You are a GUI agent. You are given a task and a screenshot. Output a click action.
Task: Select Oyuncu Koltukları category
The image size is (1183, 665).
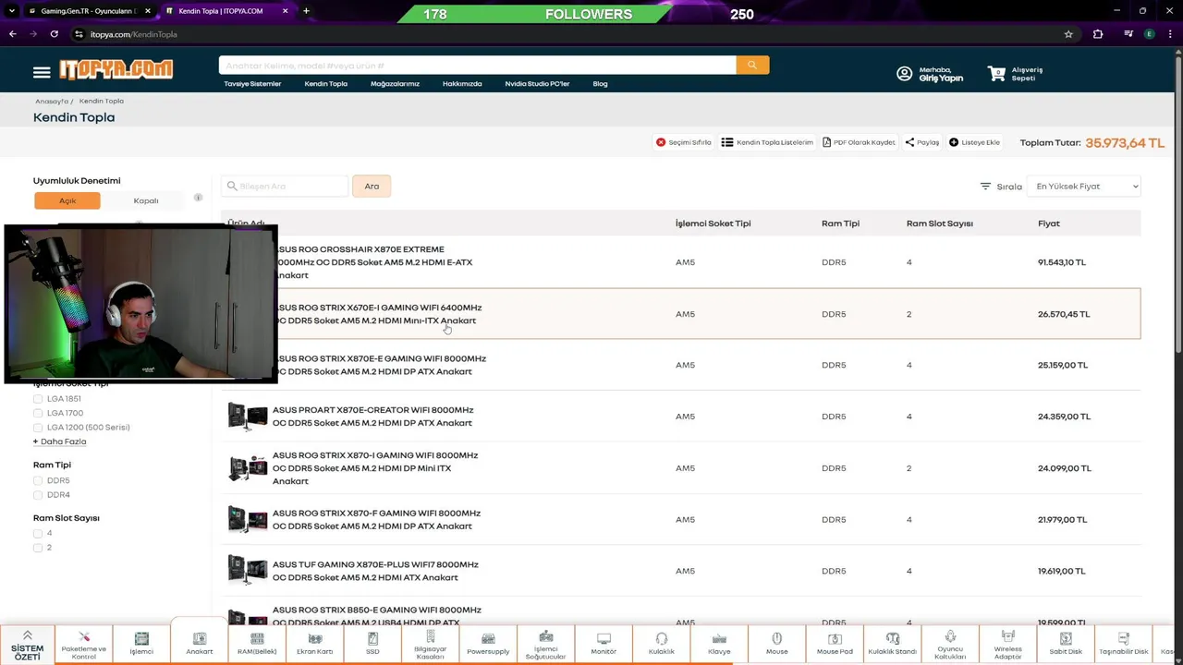tap(950, 645)
